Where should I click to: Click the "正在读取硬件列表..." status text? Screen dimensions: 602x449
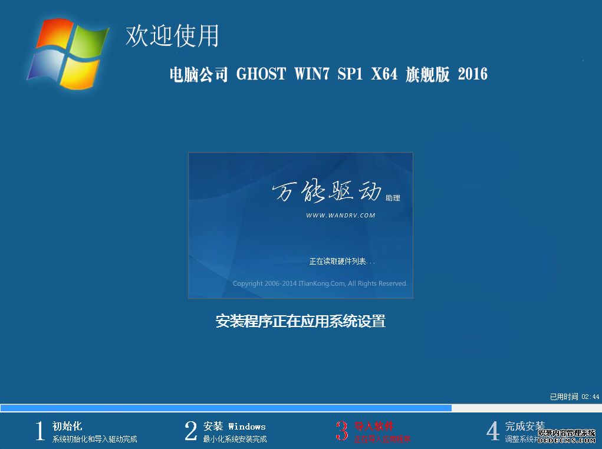click(x=342, y=262)
